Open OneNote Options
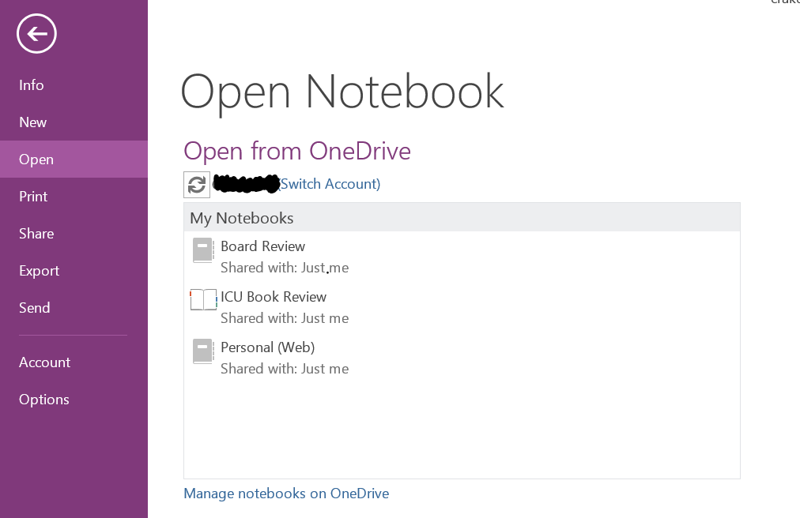Image resolution: width=800 pixels, height=518 pixels. pos(74,400)
